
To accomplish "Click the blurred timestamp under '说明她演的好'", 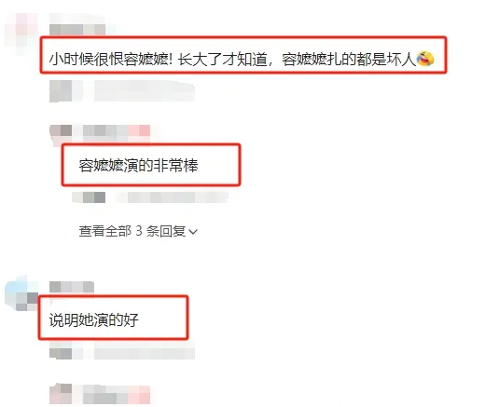I will click(x=66, y=354).
